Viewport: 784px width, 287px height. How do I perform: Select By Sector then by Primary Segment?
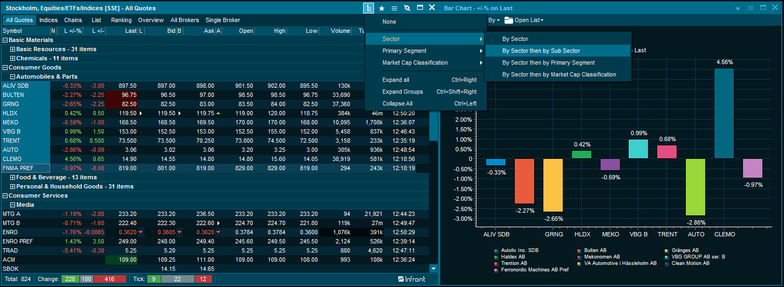(558, 62)
